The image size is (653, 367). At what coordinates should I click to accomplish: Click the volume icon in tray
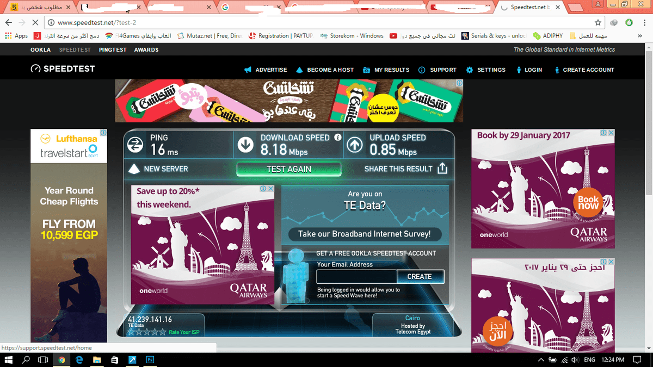click(x=575, y=360)
